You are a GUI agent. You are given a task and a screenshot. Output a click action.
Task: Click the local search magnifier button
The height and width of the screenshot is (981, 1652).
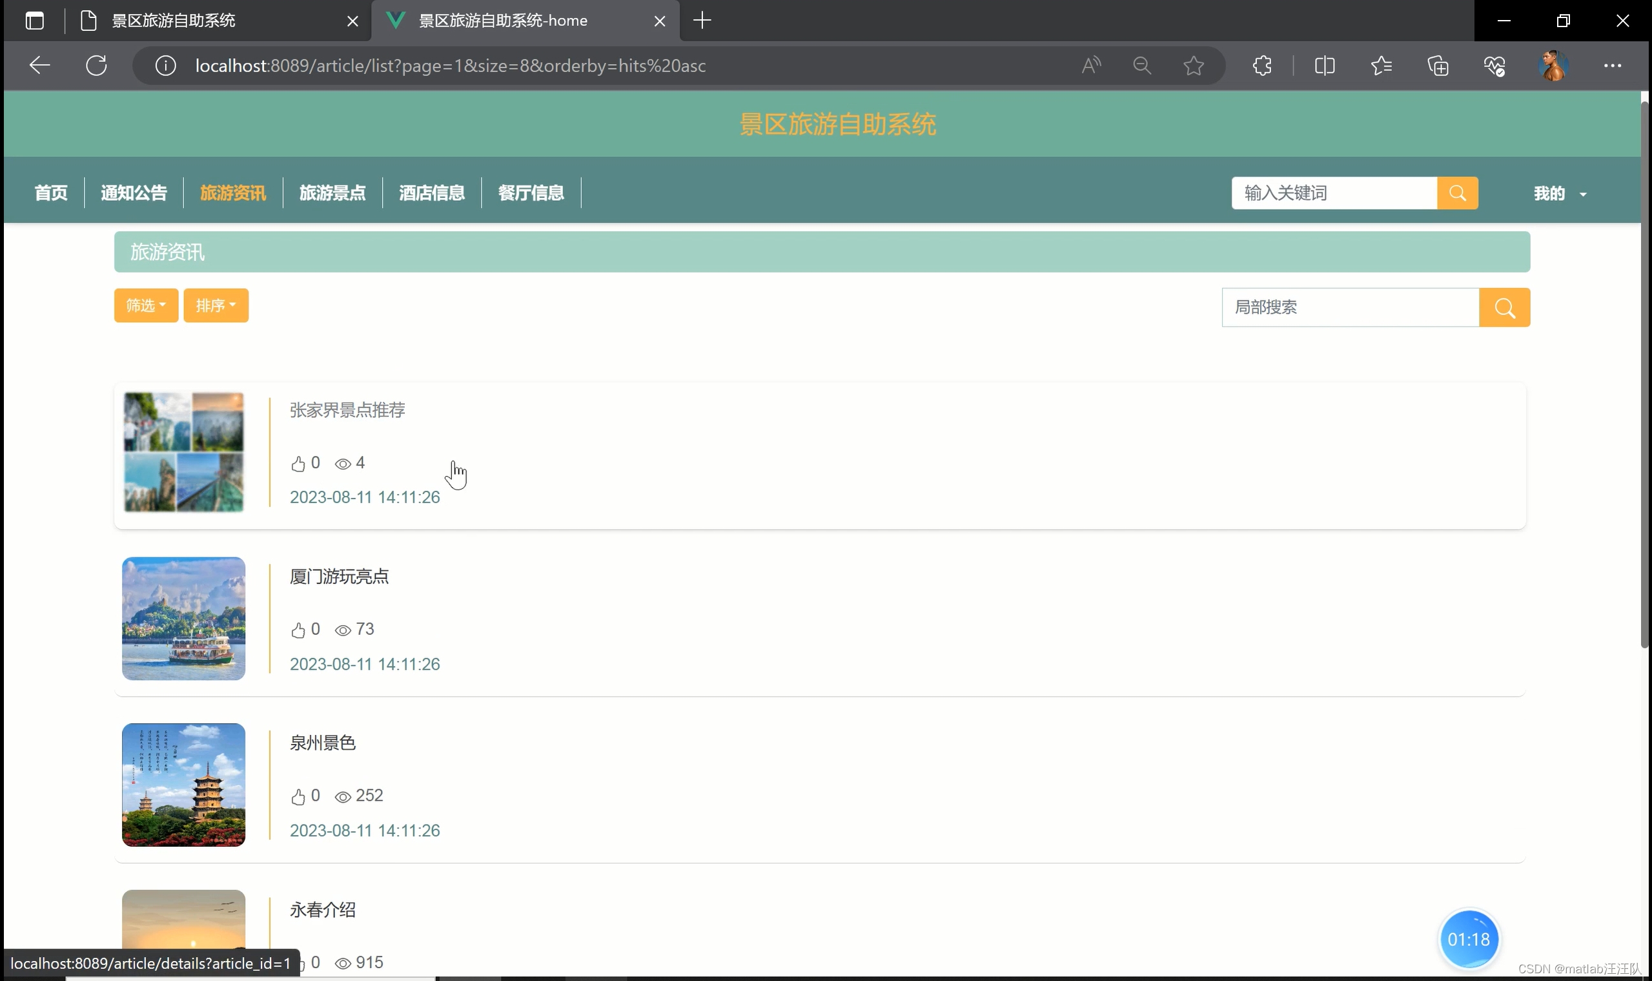coord(1504,307)
